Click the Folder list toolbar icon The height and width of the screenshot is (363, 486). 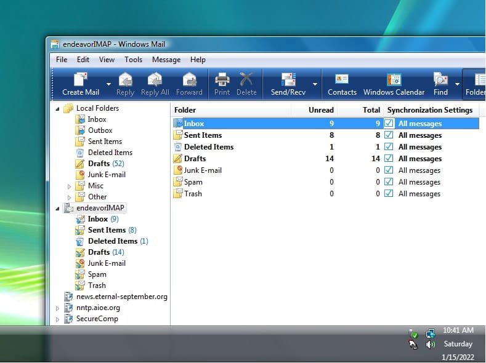[480, 80]
